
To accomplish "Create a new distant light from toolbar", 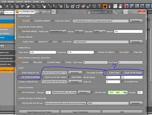I will point(6,6).
